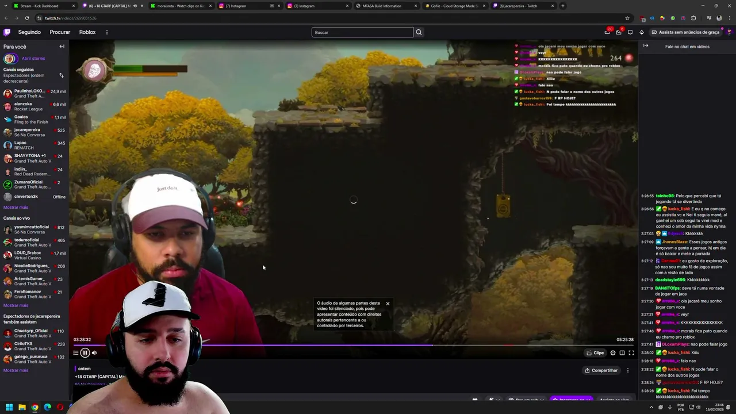This screenshot has width=736, height=414.
Task: Open the Get Bits diamond icon
Action: (x=642, y=32)
